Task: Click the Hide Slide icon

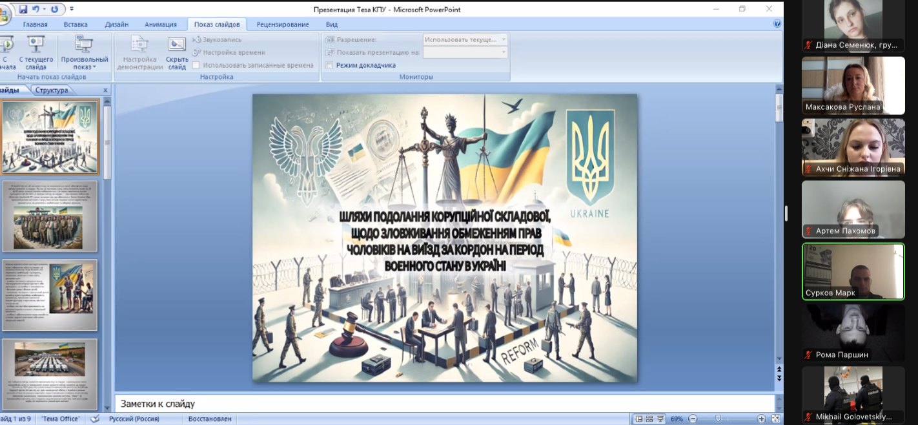Action: [176, 52]
